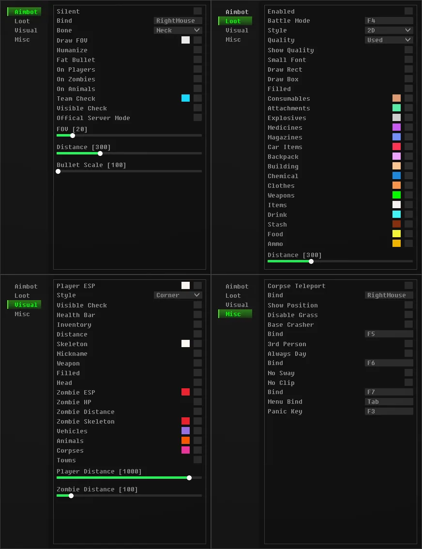Open the loot Style dropdown set to 2D

(x=388, y=30)
